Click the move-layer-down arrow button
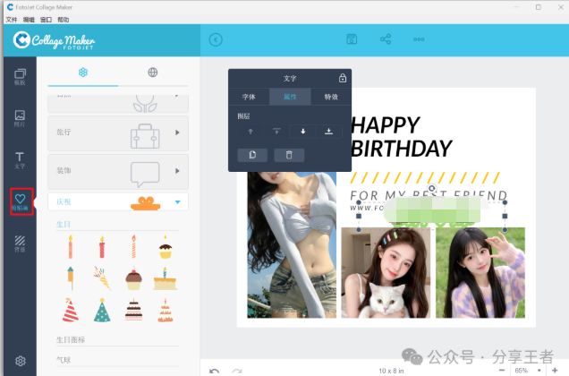 pos(302,132)
